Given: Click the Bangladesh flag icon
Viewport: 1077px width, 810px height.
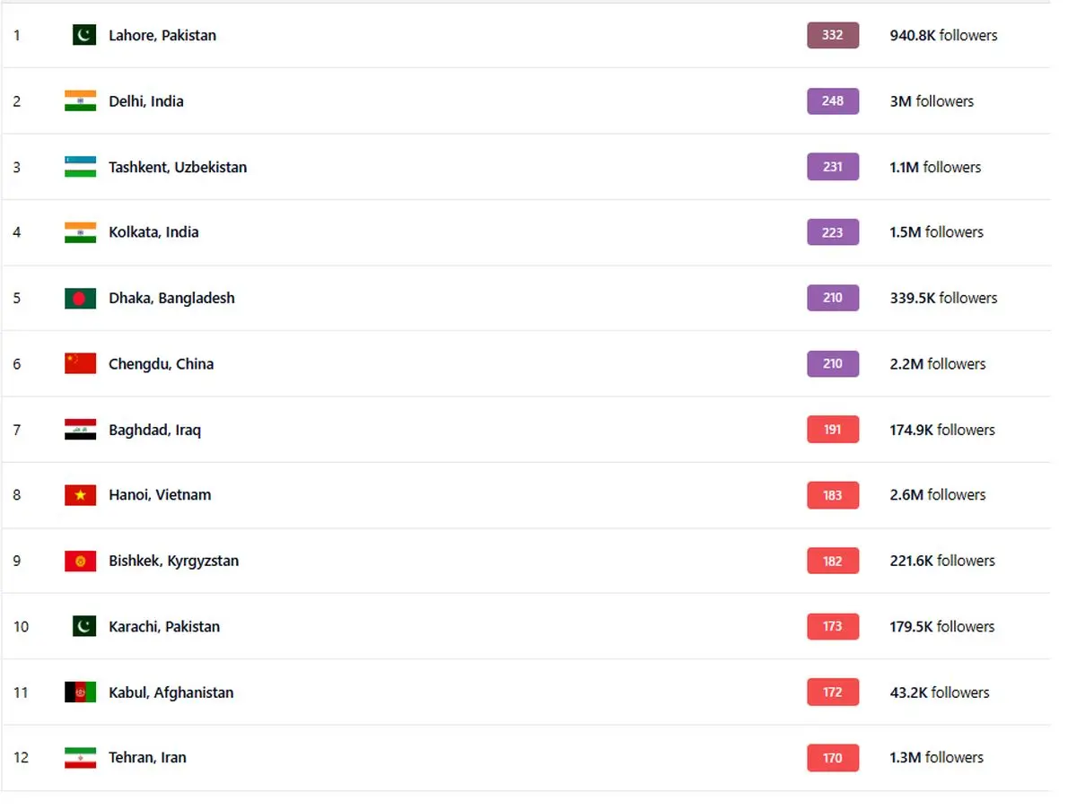Looking at the screenshot, I should tap(80, 298).
